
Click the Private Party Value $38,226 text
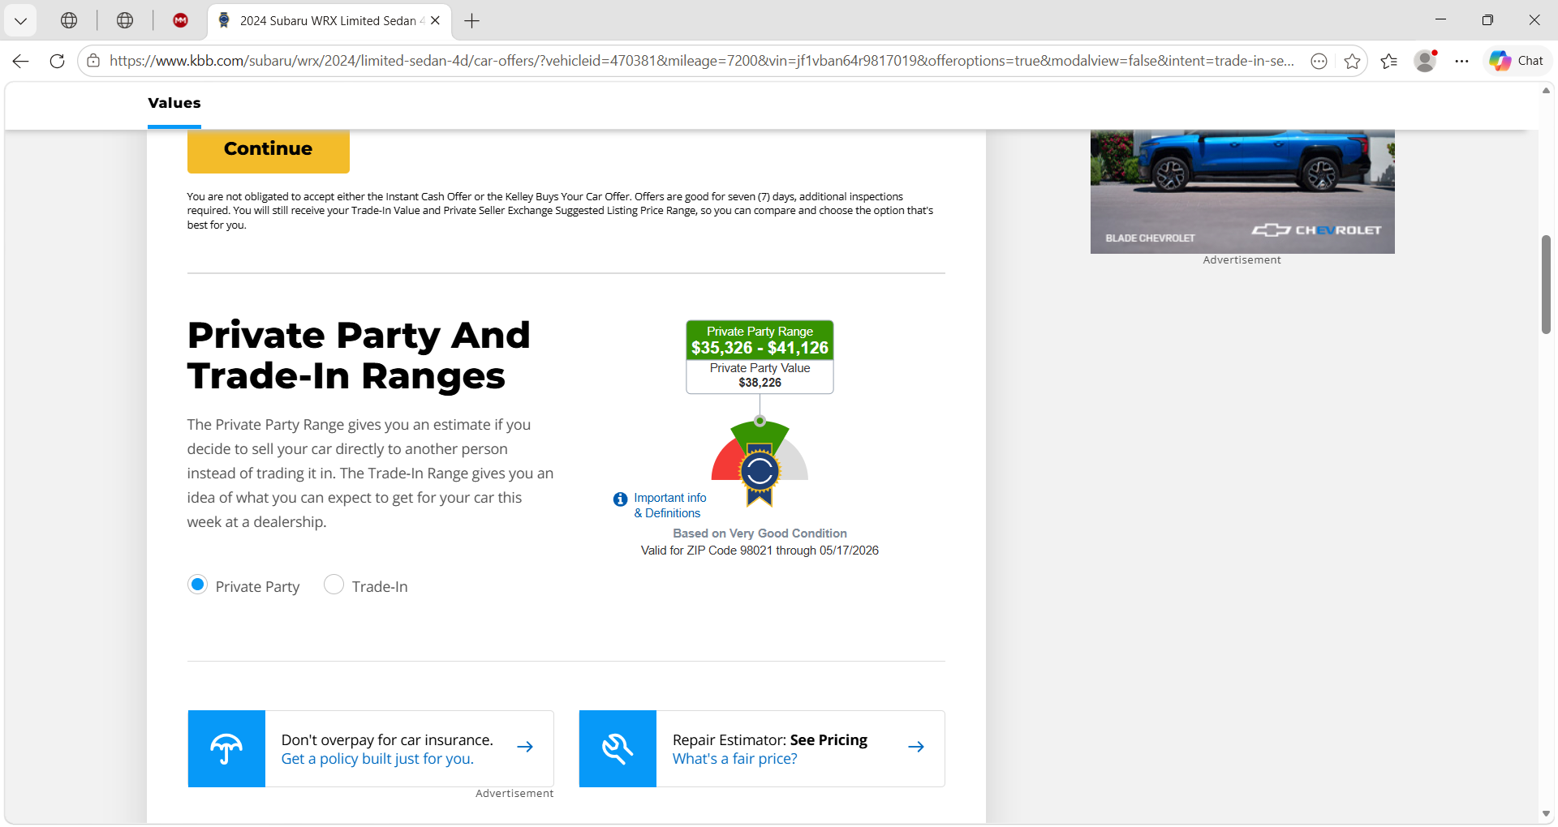click(x=760, y=375)
